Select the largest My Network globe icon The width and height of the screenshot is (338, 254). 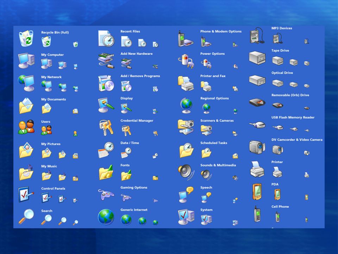tap(26, 83)
